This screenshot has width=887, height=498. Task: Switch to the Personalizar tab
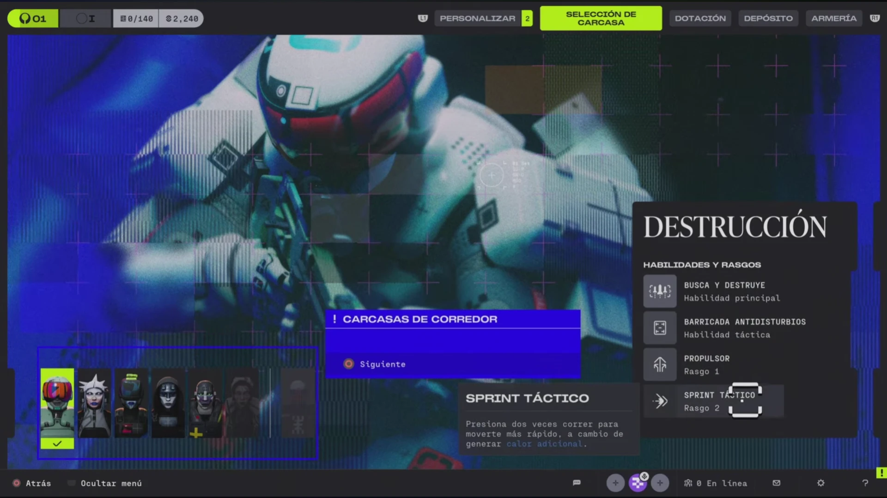(477, 18)
